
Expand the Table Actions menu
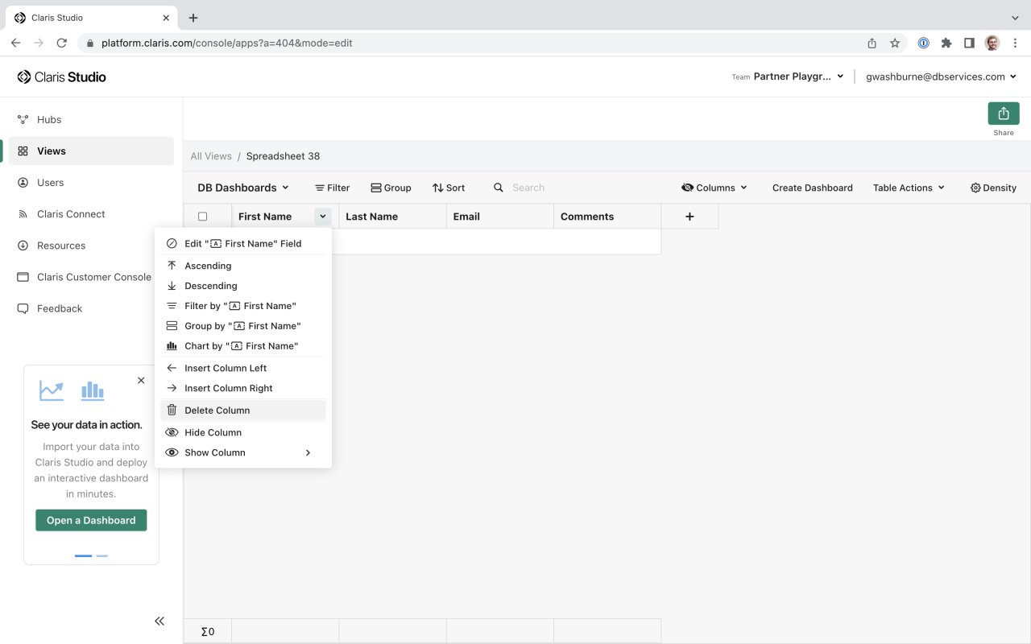click(909, 188)
